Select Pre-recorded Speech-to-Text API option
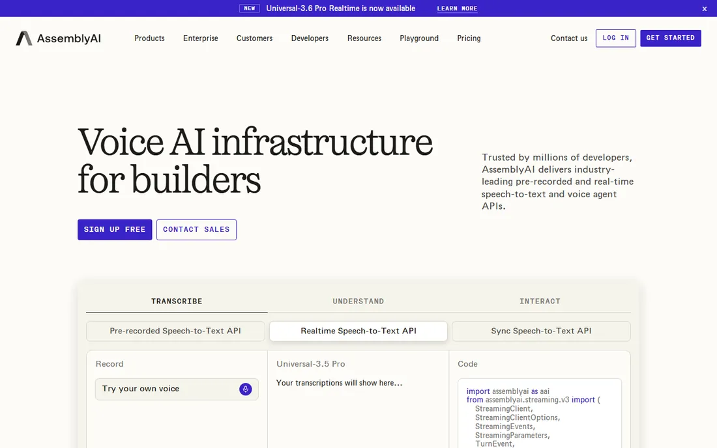 pos(175,331)
